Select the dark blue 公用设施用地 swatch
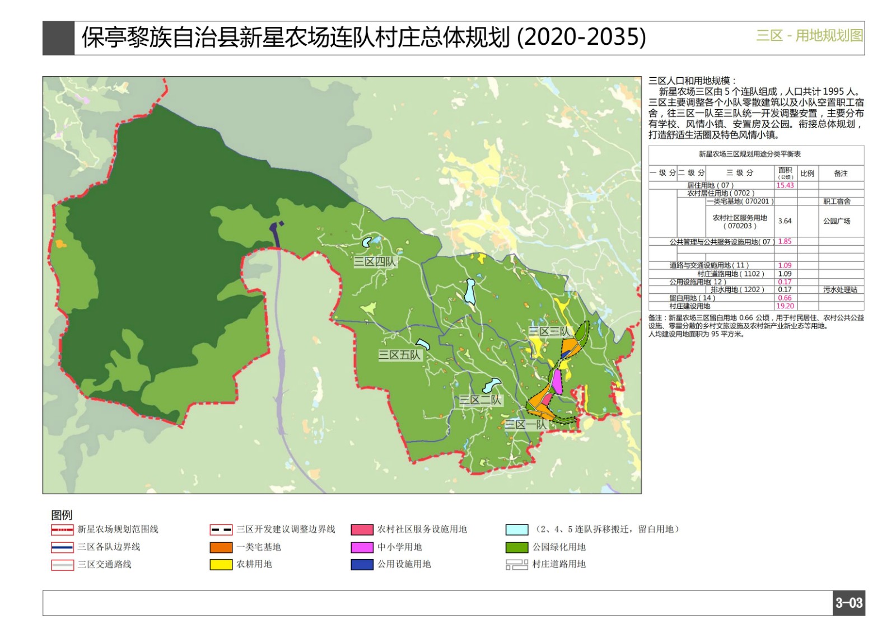This screenshot has width=896, height=633. click(x=362, y=565)
